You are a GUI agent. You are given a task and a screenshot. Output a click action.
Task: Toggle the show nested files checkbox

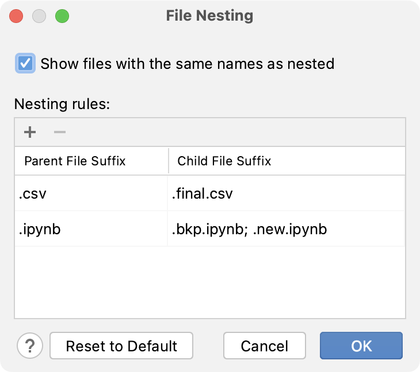25,63
